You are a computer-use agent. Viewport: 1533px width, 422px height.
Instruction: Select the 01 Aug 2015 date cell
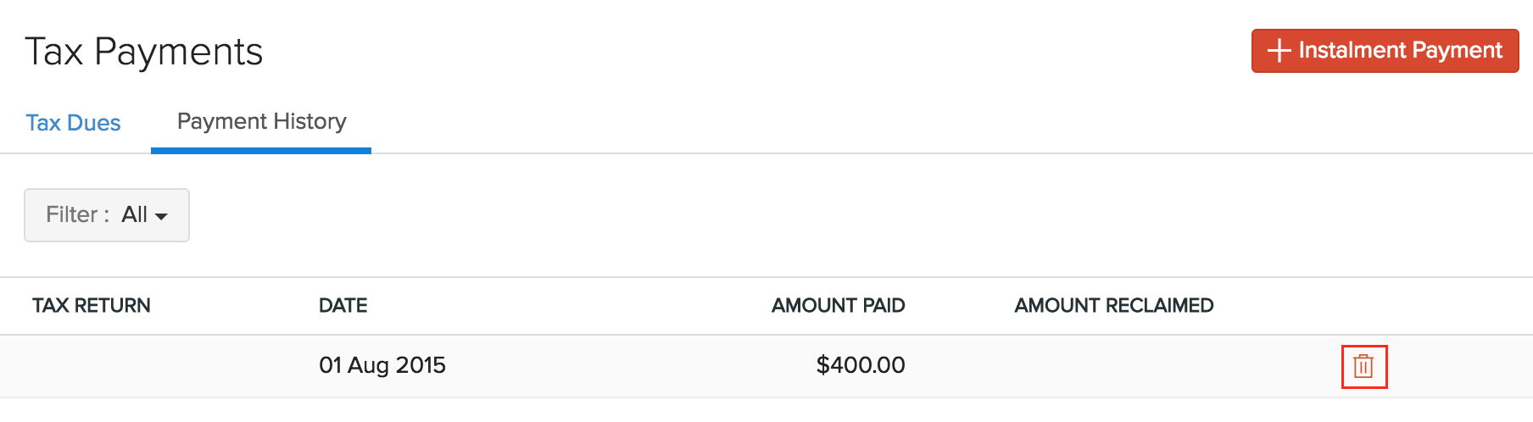click(382, 365)
